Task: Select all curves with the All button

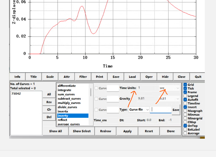Action: tap(49, 95)
